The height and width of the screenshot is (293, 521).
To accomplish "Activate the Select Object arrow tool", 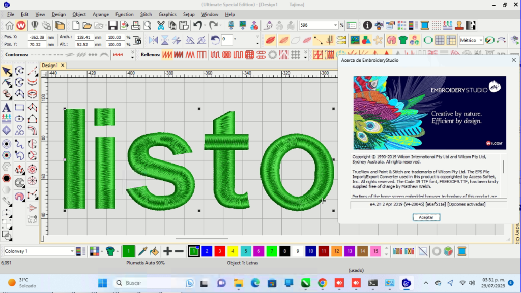I will click(6, 71).
